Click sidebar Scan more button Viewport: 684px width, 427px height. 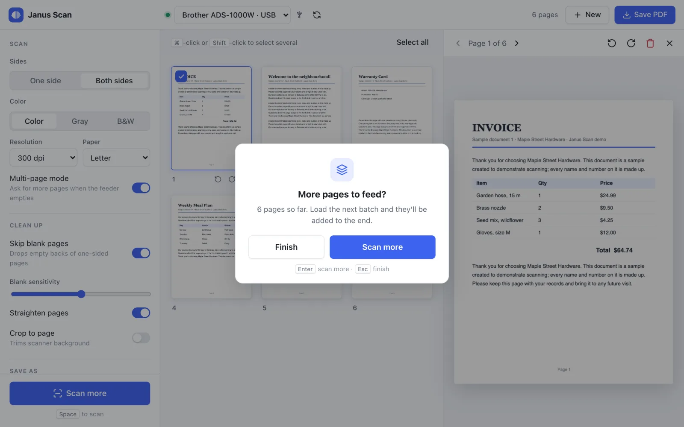click(x=80, y=393)
